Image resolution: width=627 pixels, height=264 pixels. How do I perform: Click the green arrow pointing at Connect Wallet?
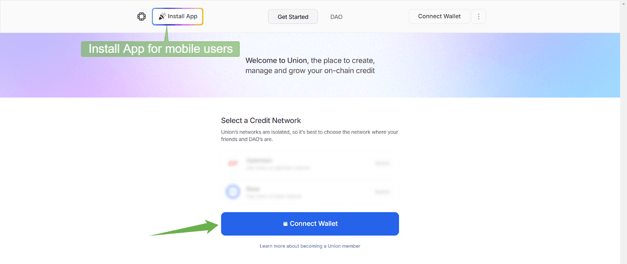point(184,228)
